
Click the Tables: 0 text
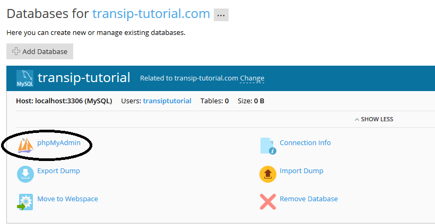pos(215,101)
